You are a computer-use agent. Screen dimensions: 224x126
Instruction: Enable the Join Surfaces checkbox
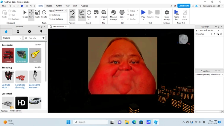tap(50, 19)
